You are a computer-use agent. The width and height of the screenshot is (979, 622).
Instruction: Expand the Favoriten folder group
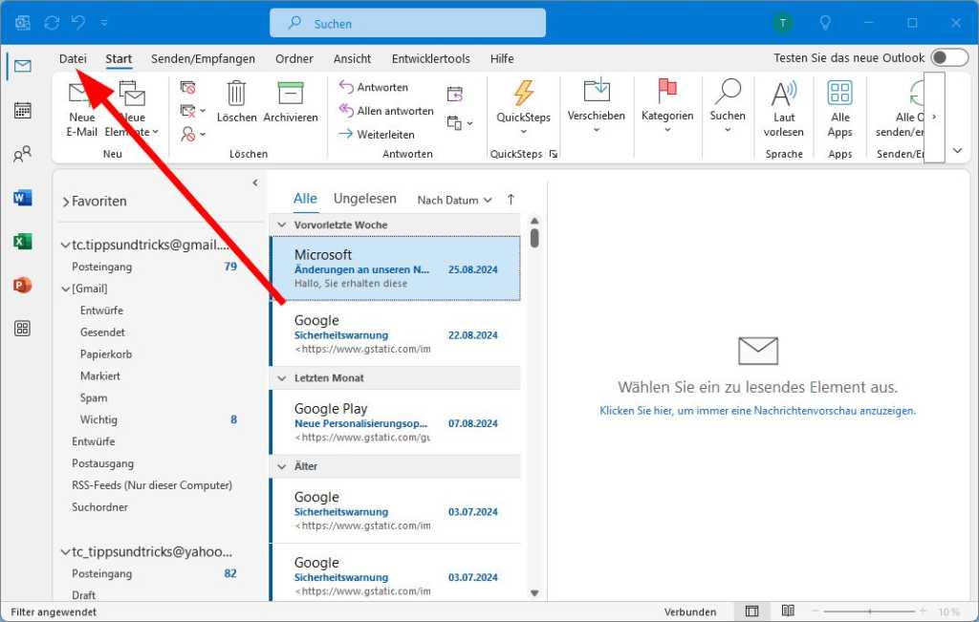pos(93,202)
